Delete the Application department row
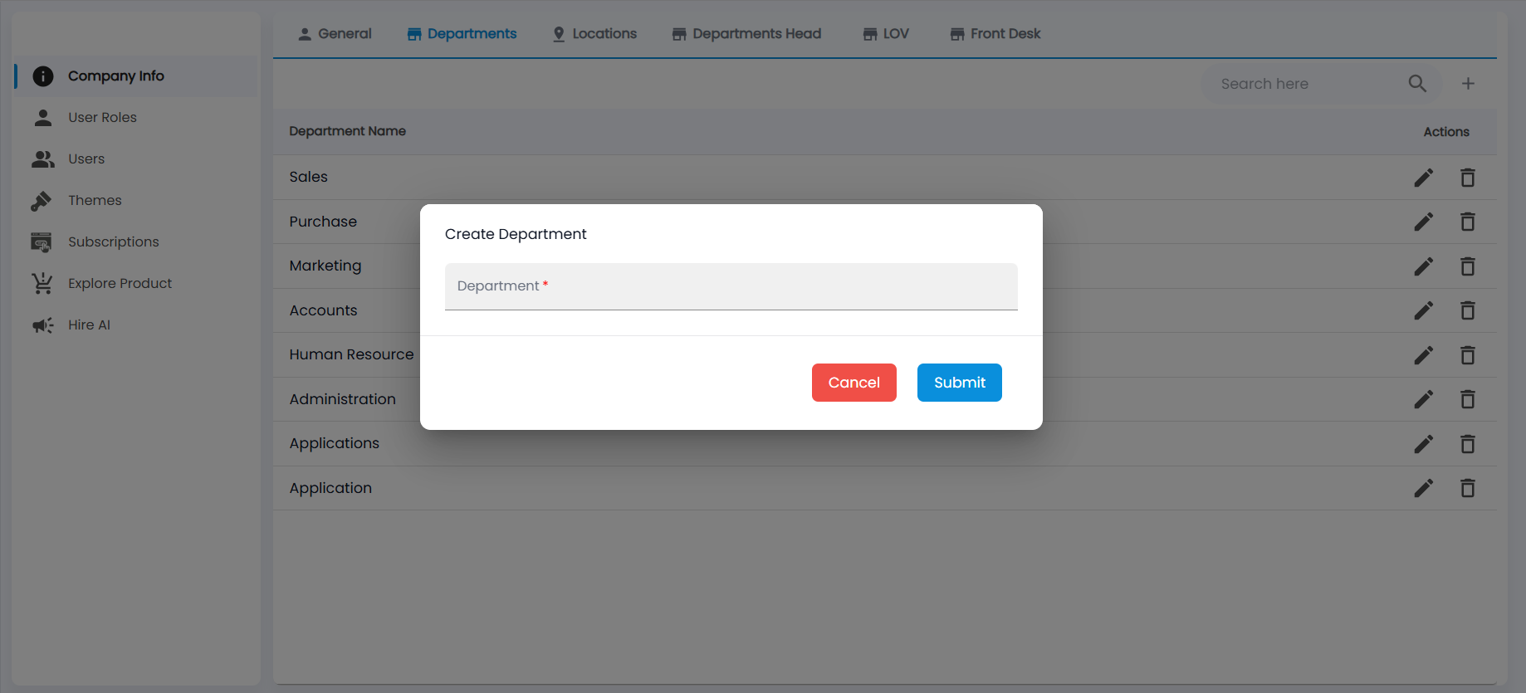This screenshot has width=1526, height=693. coord(1468,488)
